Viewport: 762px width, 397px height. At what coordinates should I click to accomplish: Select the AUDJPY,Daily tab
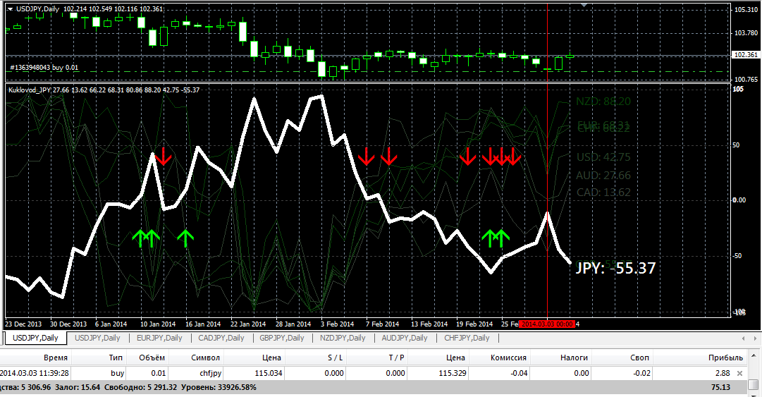point(405,338)
